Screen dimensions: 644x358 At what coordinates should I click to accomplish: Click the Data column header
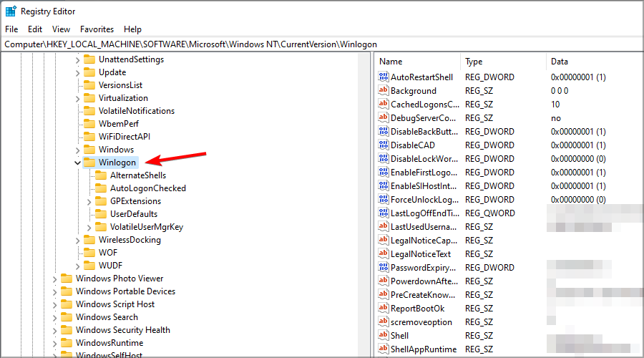pyautogui.click(x=595, y=62)
